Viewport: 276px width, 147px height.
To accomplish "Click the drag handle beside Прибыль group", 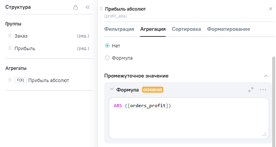I will point(10,48).
